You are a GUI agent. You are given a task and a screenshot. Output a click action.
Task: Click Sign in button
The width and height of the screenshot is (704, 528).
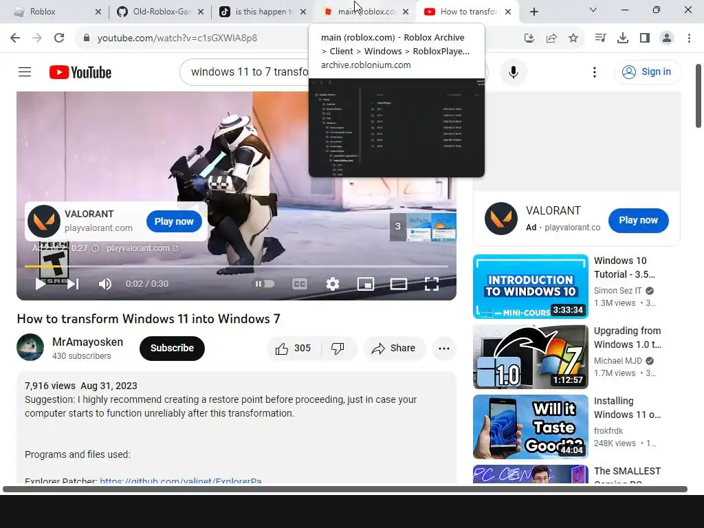click(x=648, y=71)
